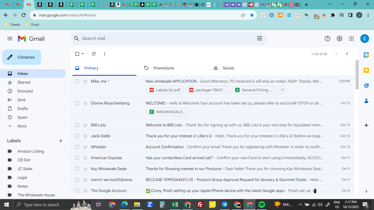This screenshot has width=374, height=210.
Task: Hide side panel chevron at bottom right
Action: point(366,191)
